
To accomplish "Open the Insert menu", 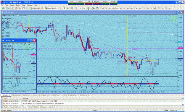I will (12, 5).
